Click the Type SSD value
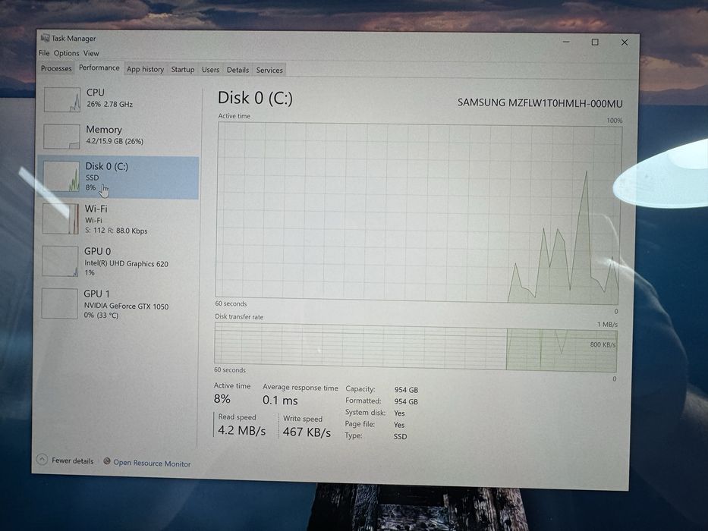 pos(400,437)
